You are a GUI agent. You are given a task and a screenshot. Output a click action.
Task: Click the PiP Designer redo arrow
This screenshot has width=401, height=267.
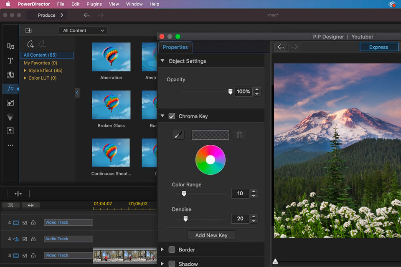pyautogui.click(x=294, y=47)
